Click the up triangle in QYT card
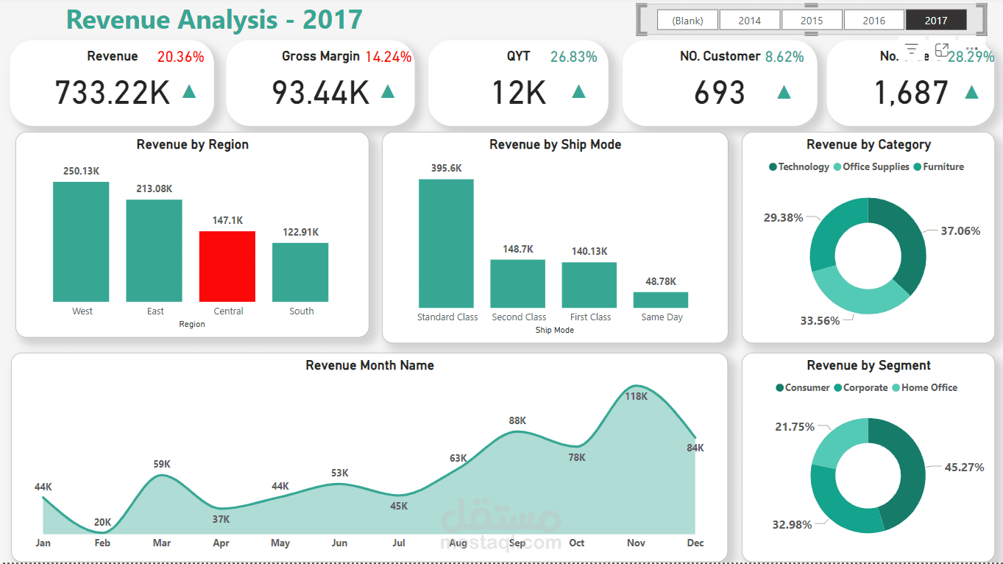1003x564 pixels. 578,91
